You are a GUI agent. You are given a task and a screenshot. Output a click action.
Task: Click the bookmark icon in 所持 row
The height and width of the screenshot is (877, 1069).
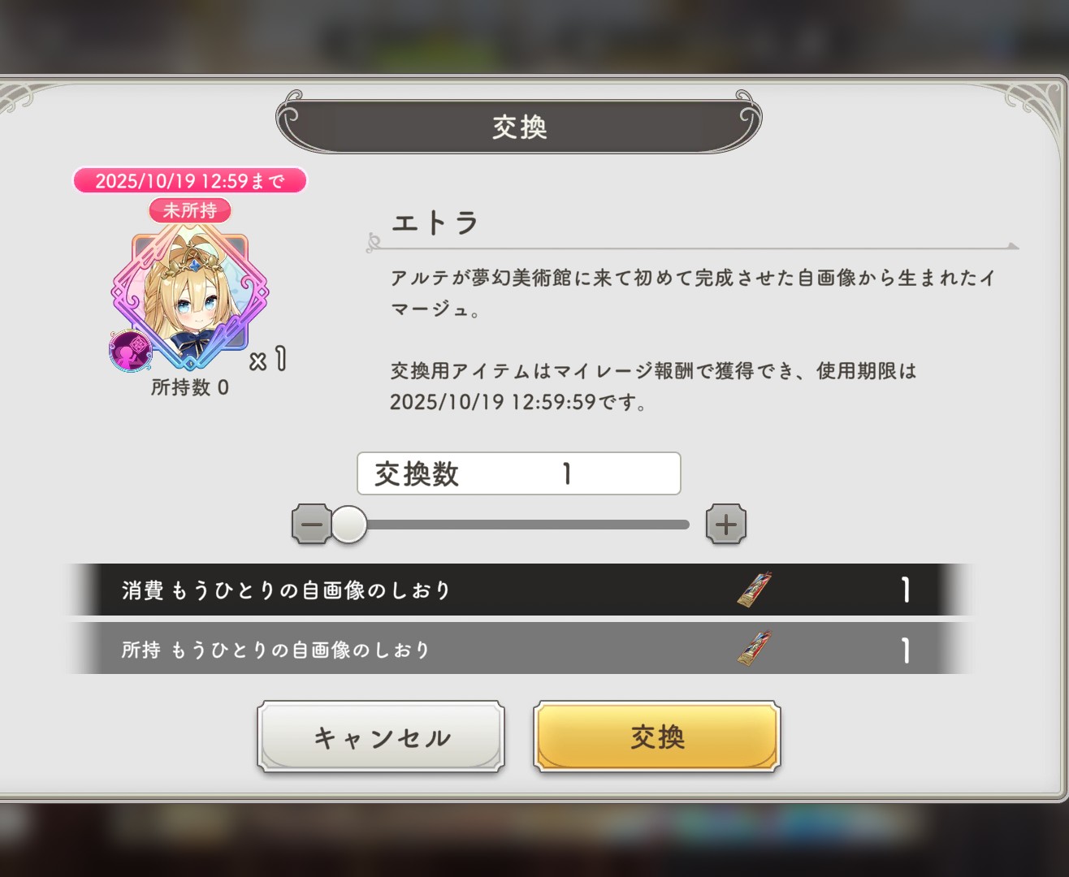(x=755, y=649)
